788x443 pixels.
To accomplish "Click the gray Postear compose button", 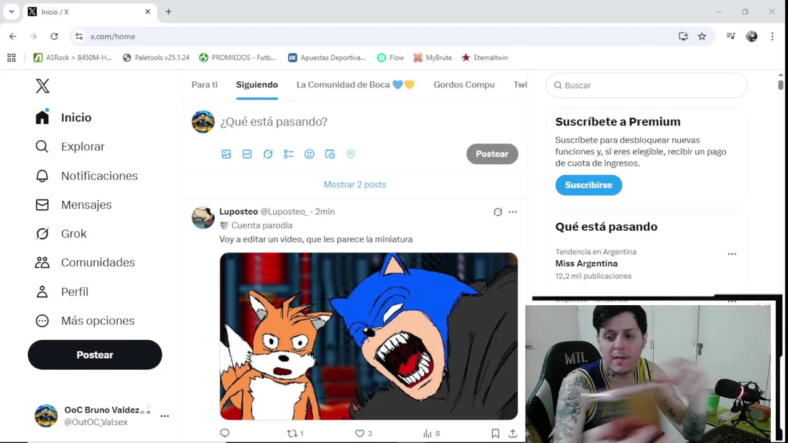I will pos(492,154).
